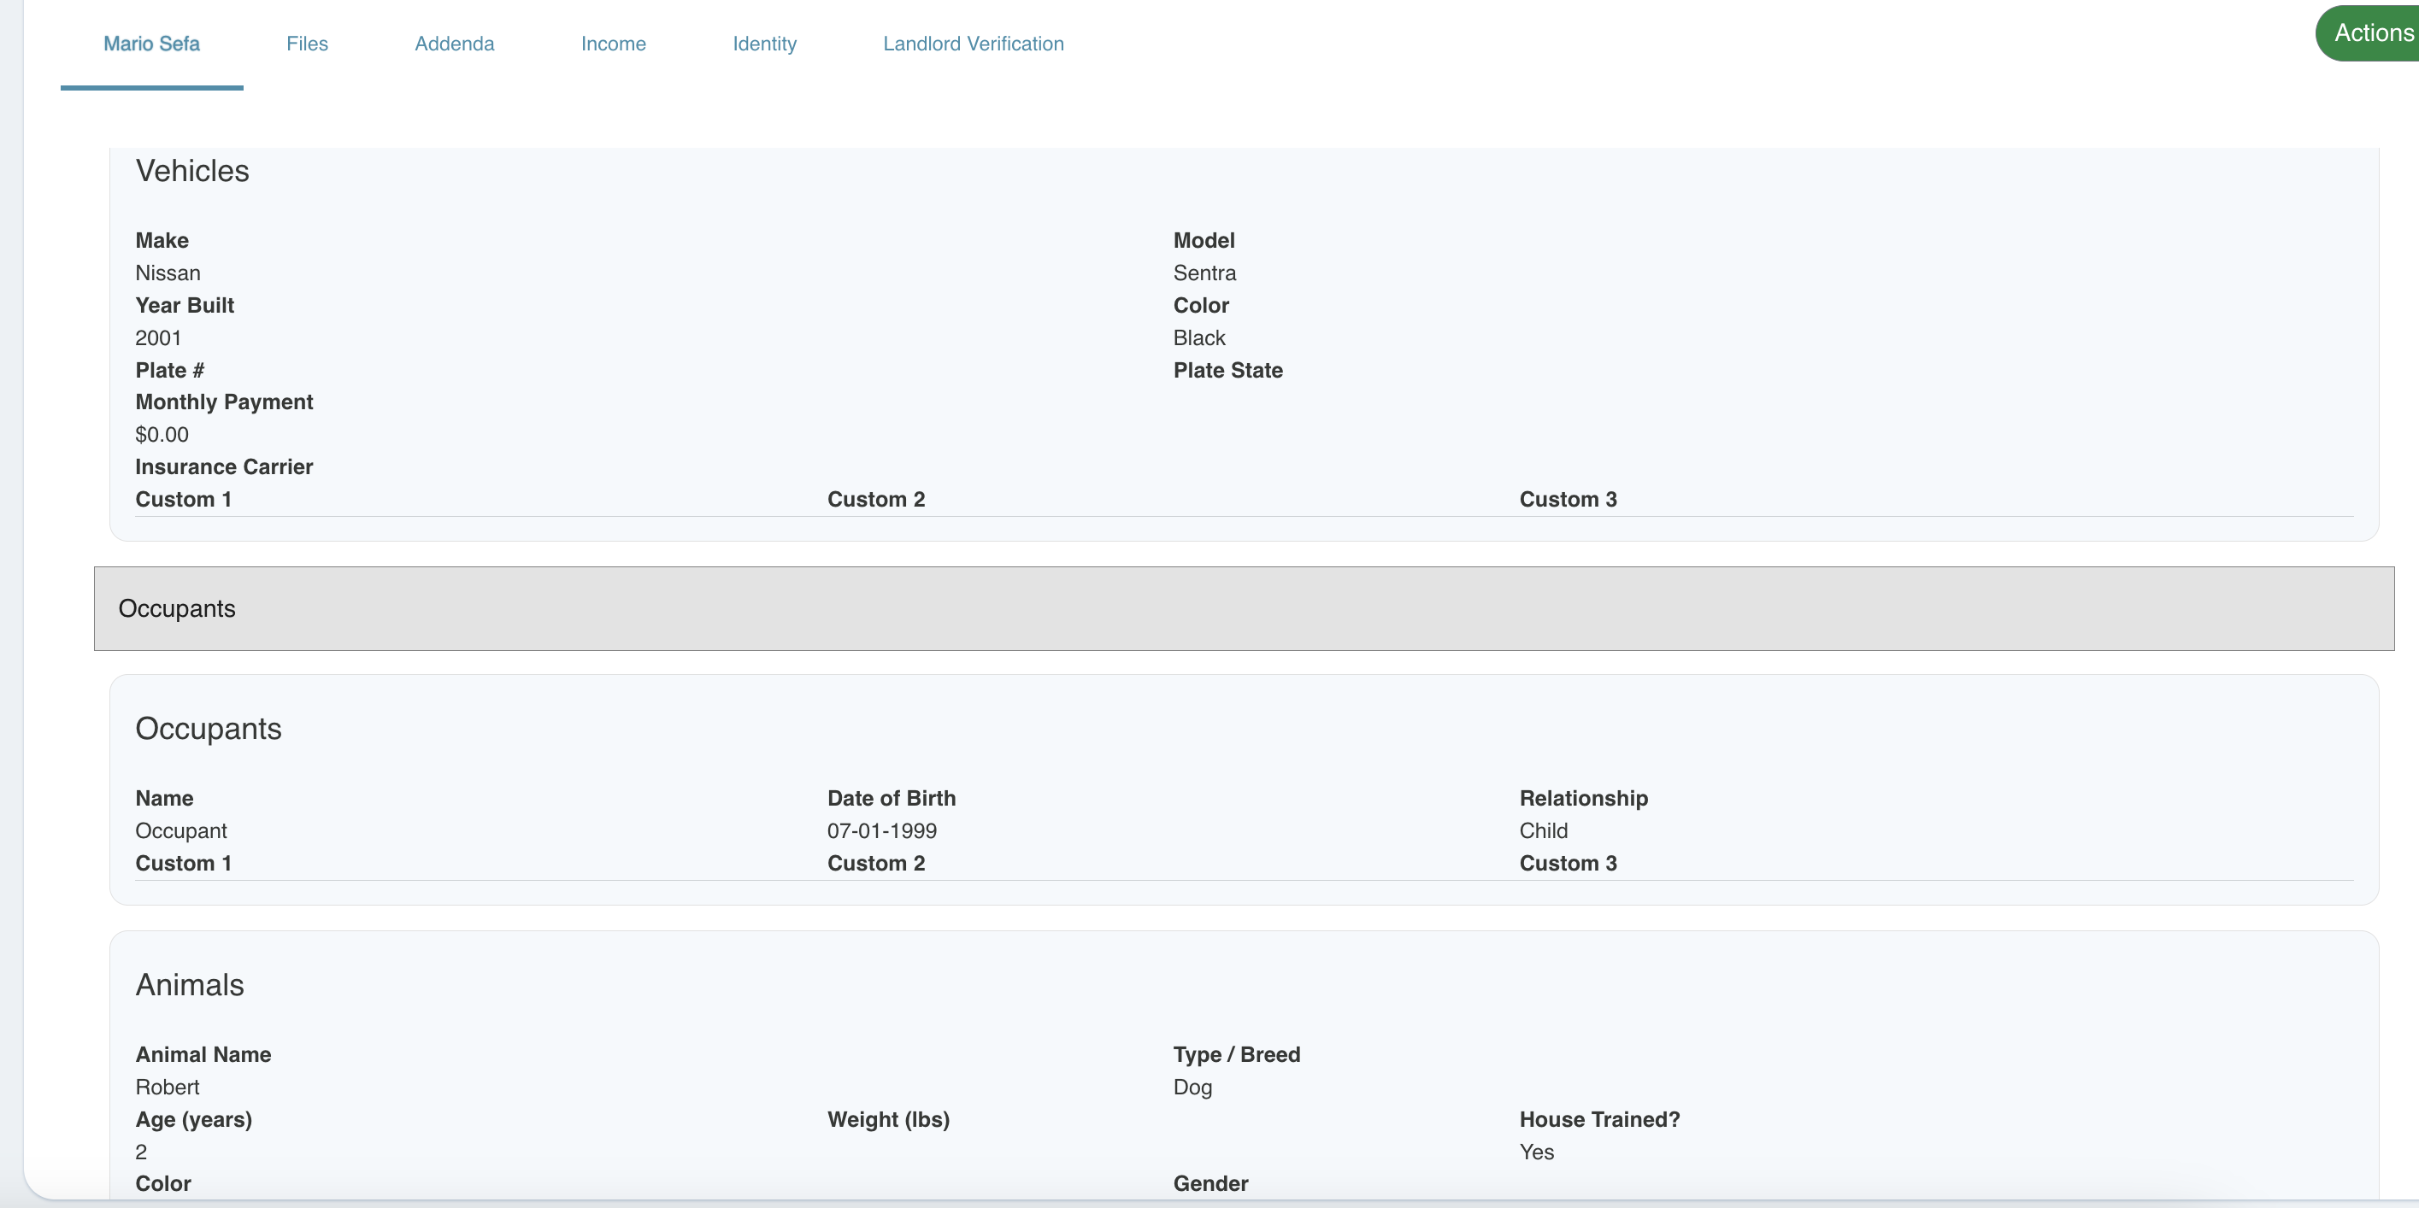Click the Monthly Payment label
This screenshot has width=2419, height=1208.
[x=225, y=402]
